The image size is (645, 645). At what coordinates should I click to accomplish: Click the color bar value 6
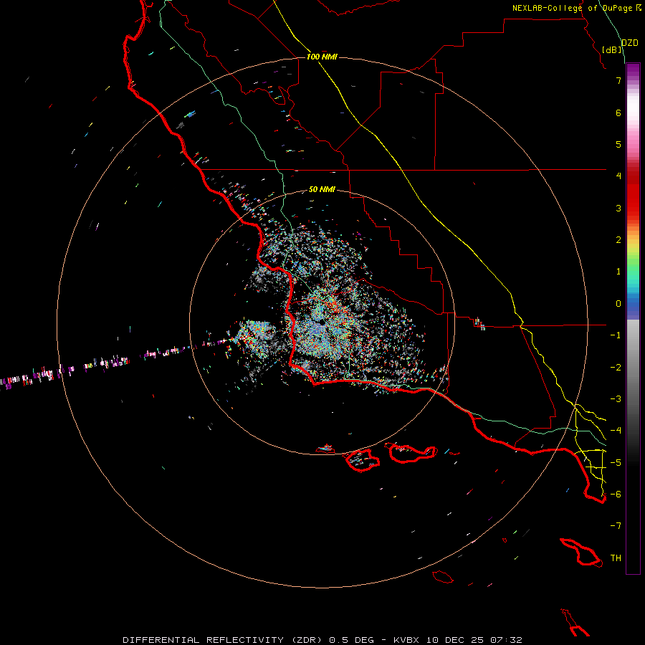point(618,113)
